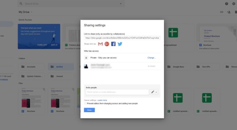Click the Help question mark icon
This screenshot has height=130, width=237.
pyautogui.click(x=226, y=4)
